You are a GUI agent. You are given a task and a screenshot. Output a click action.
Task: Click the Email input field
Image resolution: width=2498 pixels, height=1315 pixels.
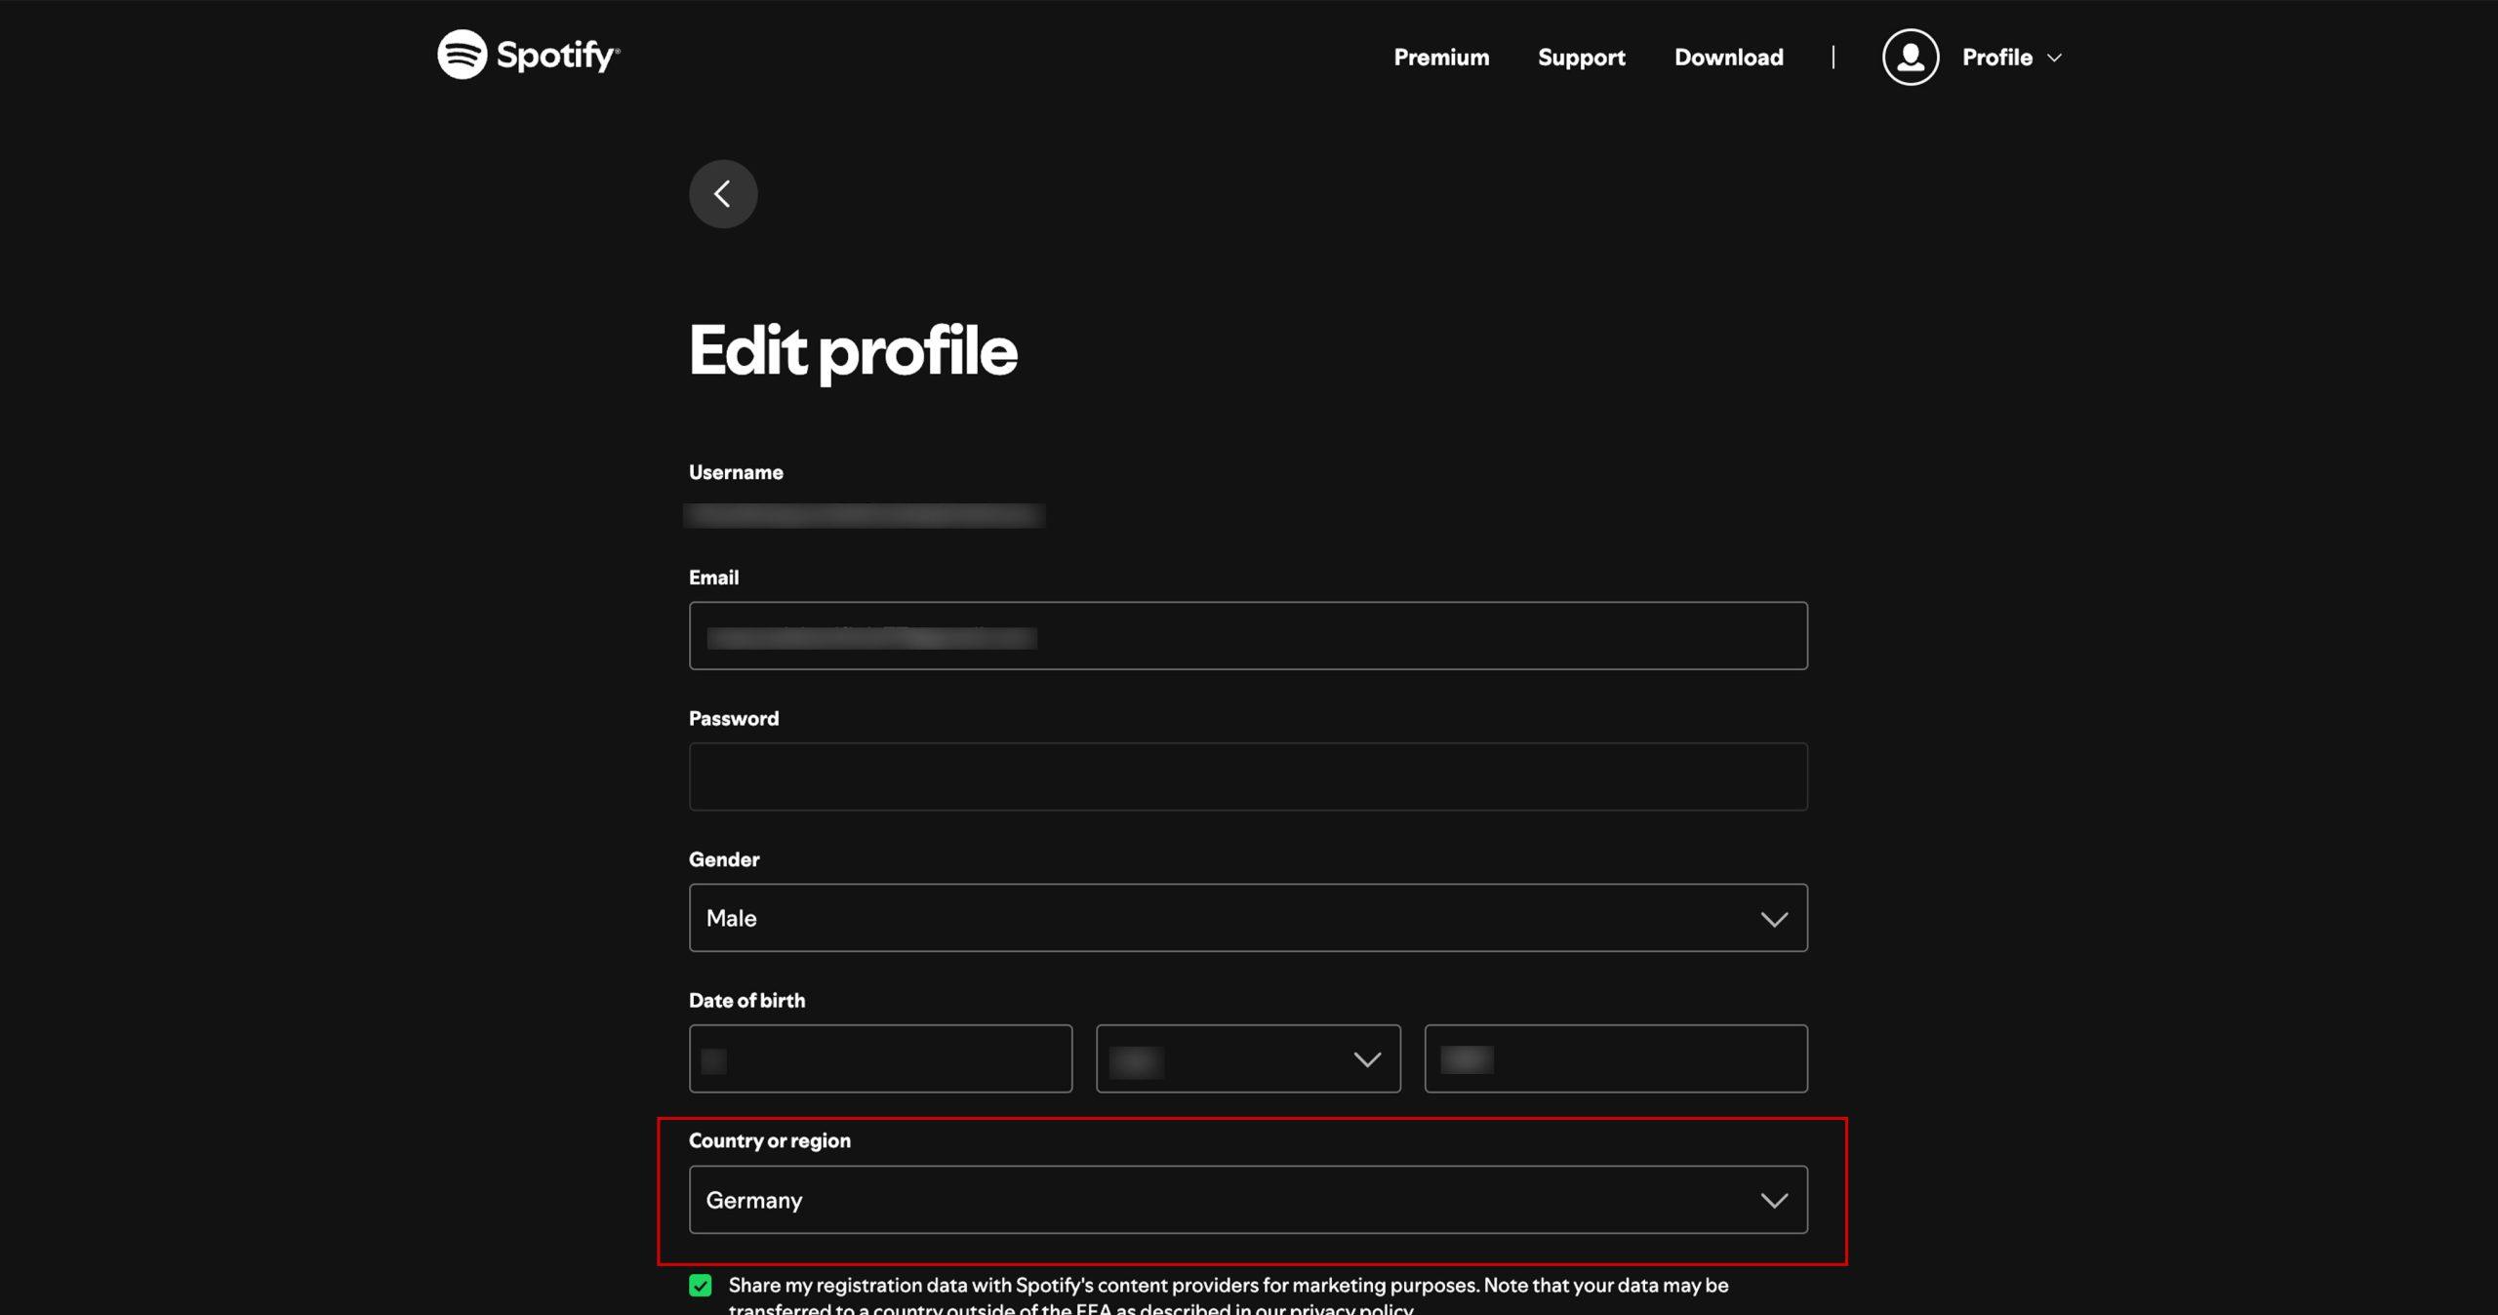pyautogui.click(x=1248, y=636)
